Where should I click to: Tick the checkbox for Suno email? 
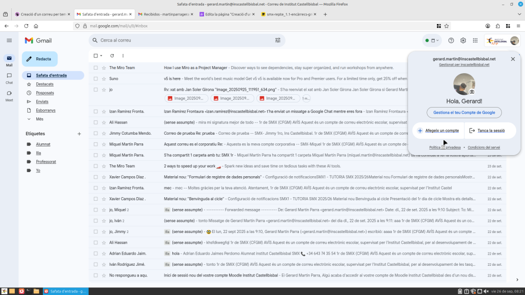96,79
